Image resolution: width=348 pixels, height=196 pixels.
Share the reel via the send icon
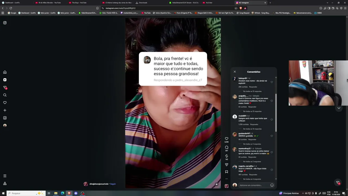pyautogui.click(x=226, y=165)
